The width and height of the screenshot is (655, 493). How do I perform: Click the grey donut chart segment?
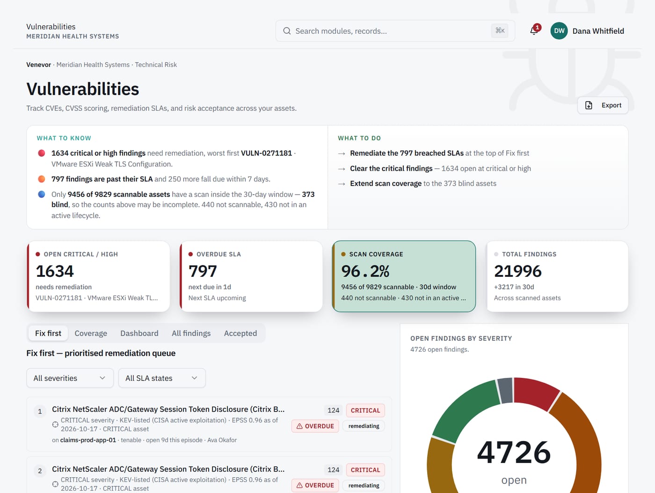[x=505, y=390]
